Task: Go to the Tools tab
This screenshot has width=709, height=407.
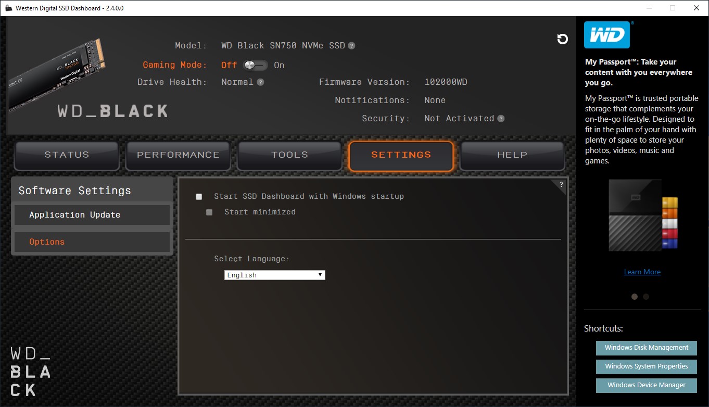Action: click(x=289, y=155)
